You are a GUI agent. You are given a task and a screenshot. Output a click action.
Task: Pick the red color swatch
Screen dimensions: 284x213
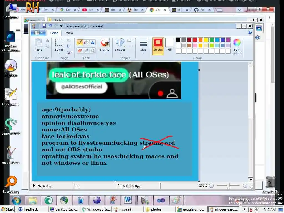pyautogui.click(x=195, y=40)
